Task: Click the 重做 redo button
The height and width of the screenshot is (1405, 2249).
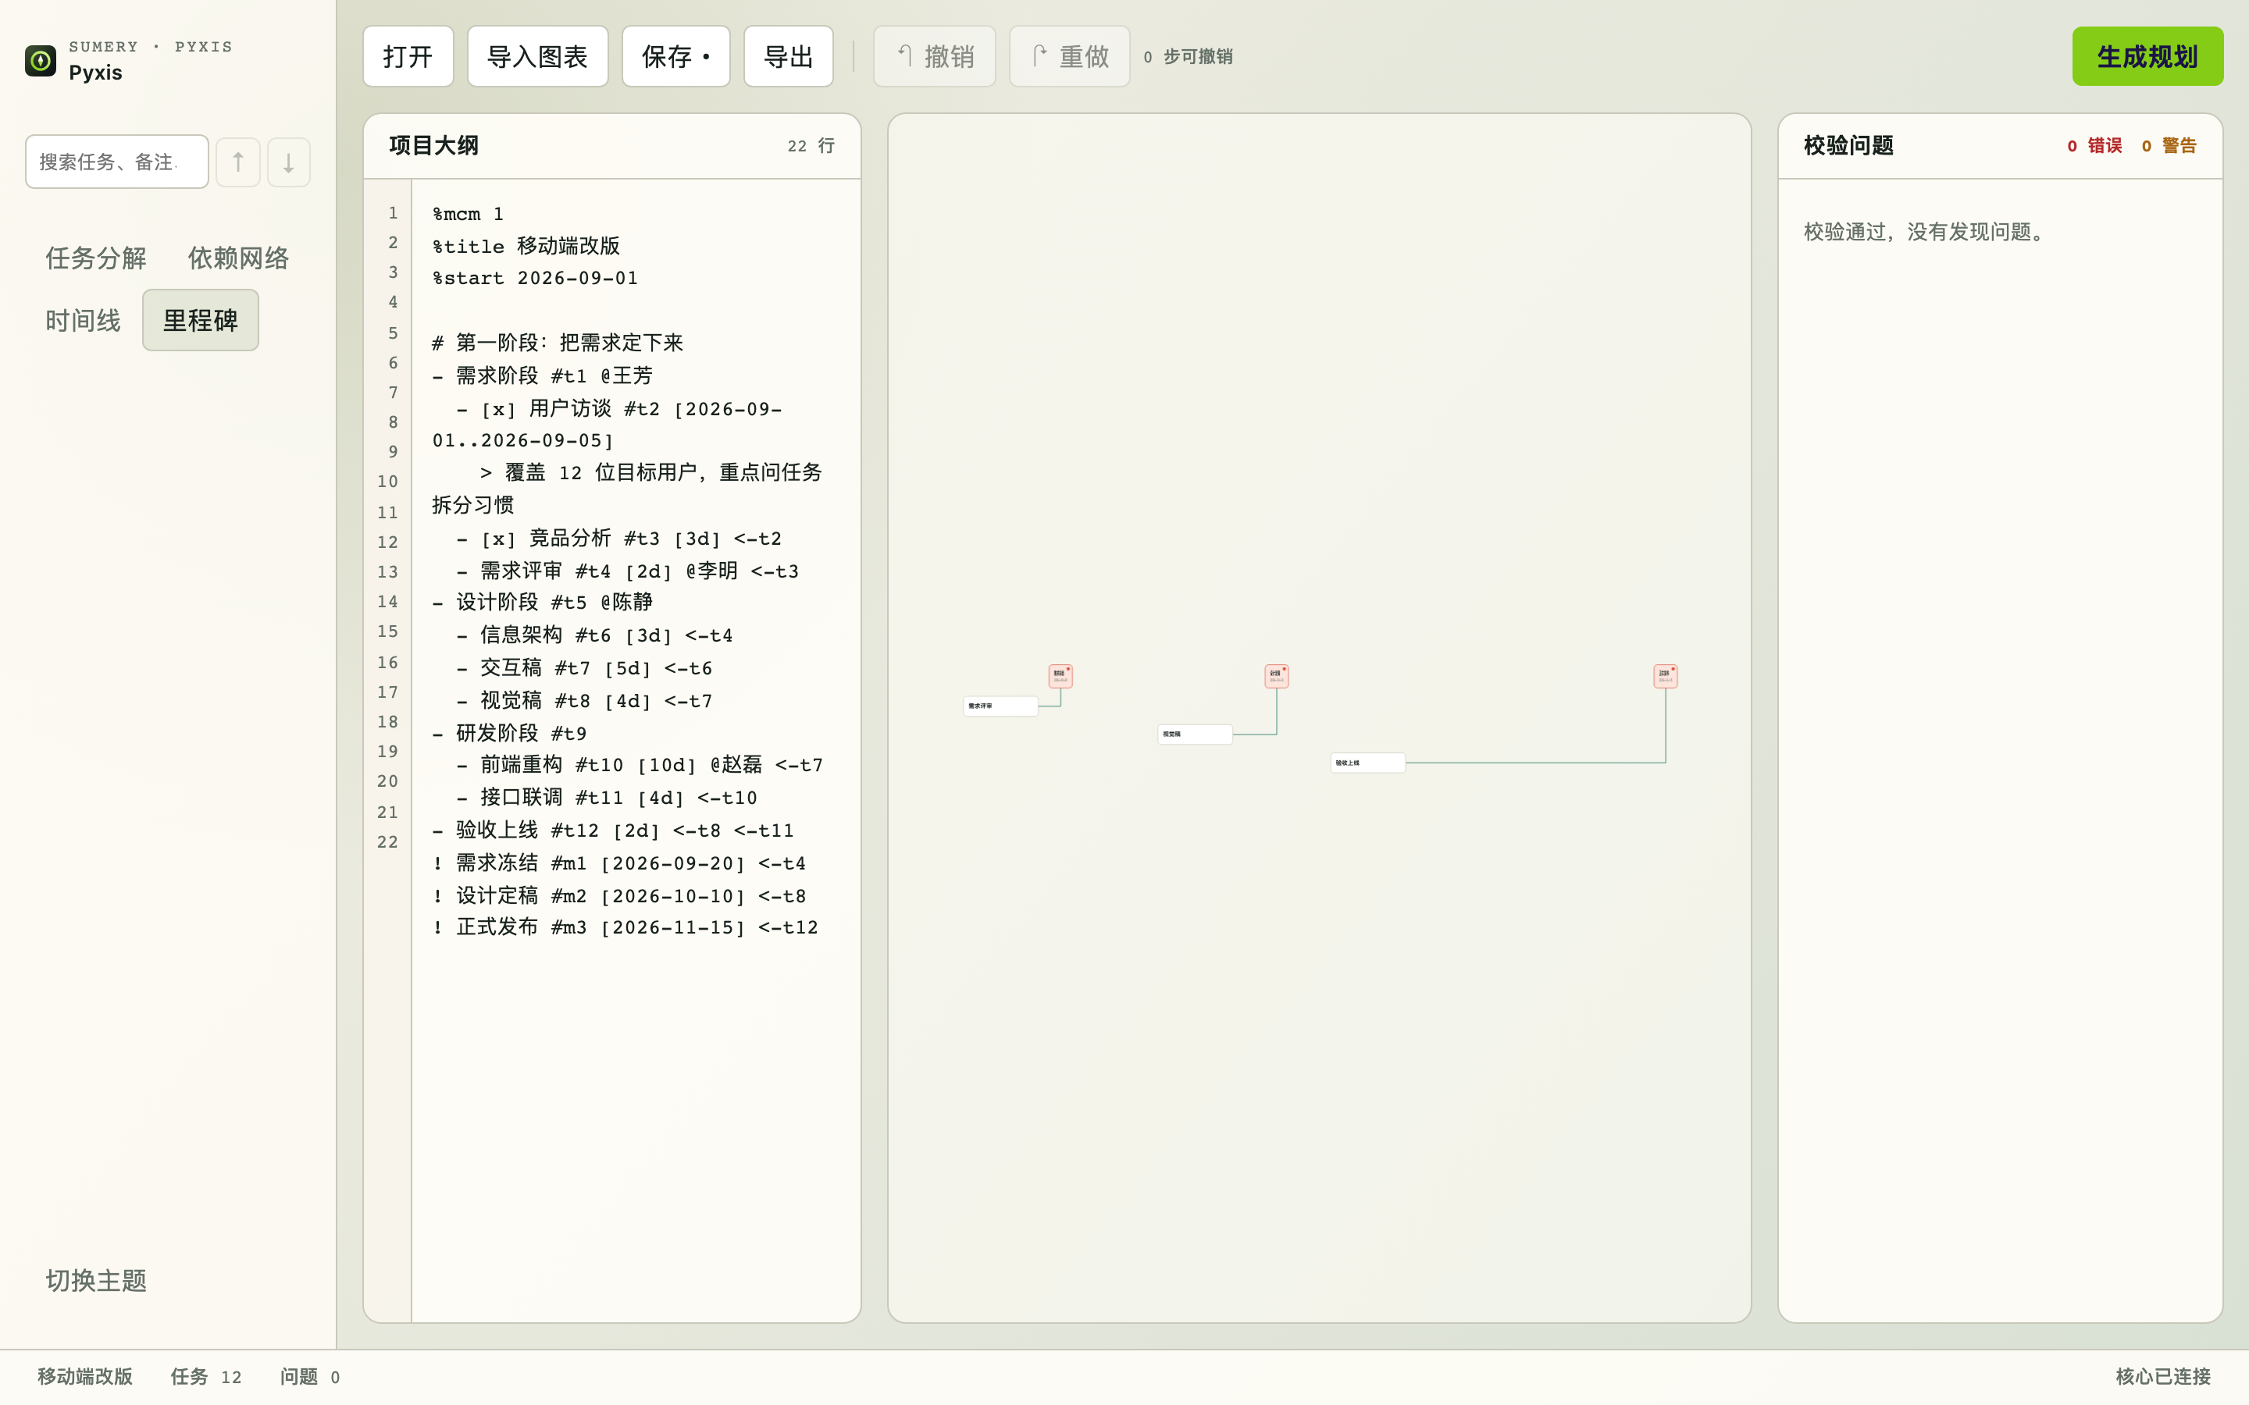Action: point(1070,57)
